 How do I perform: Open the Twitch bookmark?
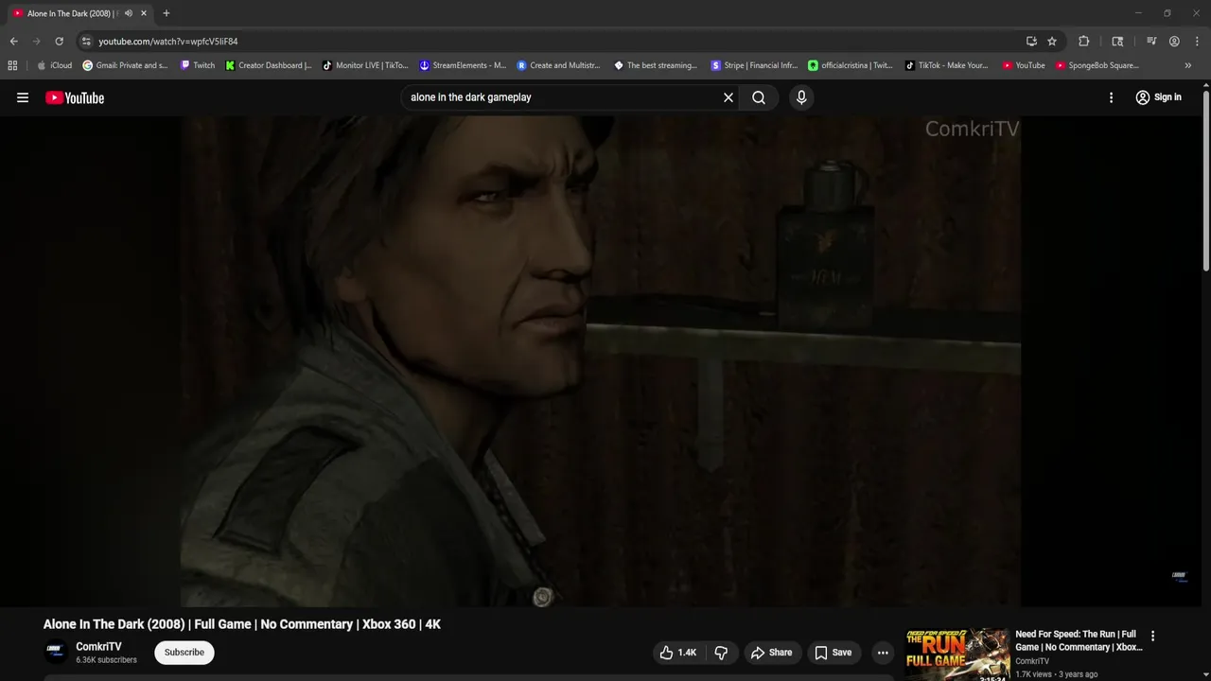[x=197, y=65]
